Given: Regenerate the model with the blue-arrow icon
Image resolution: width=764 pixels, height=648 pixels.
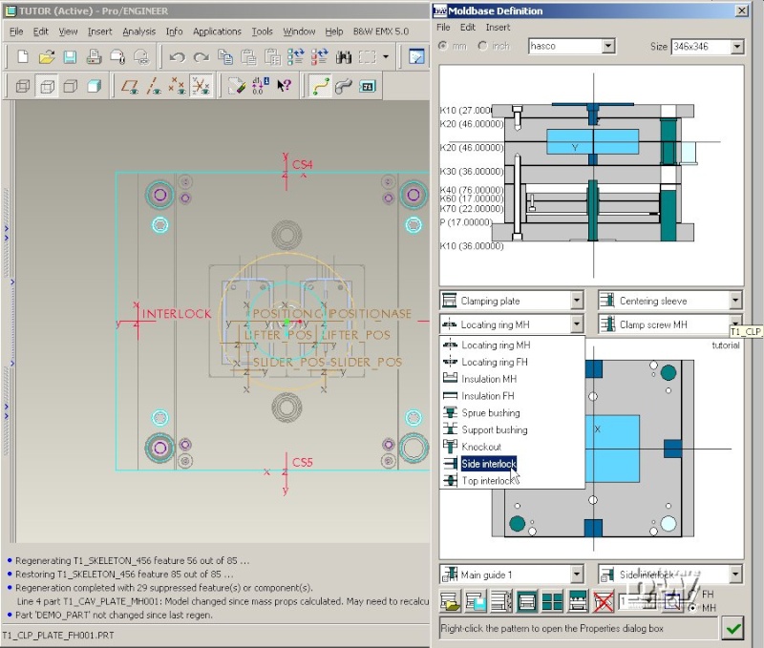Looking at the screenshot, I should [296, 57].
